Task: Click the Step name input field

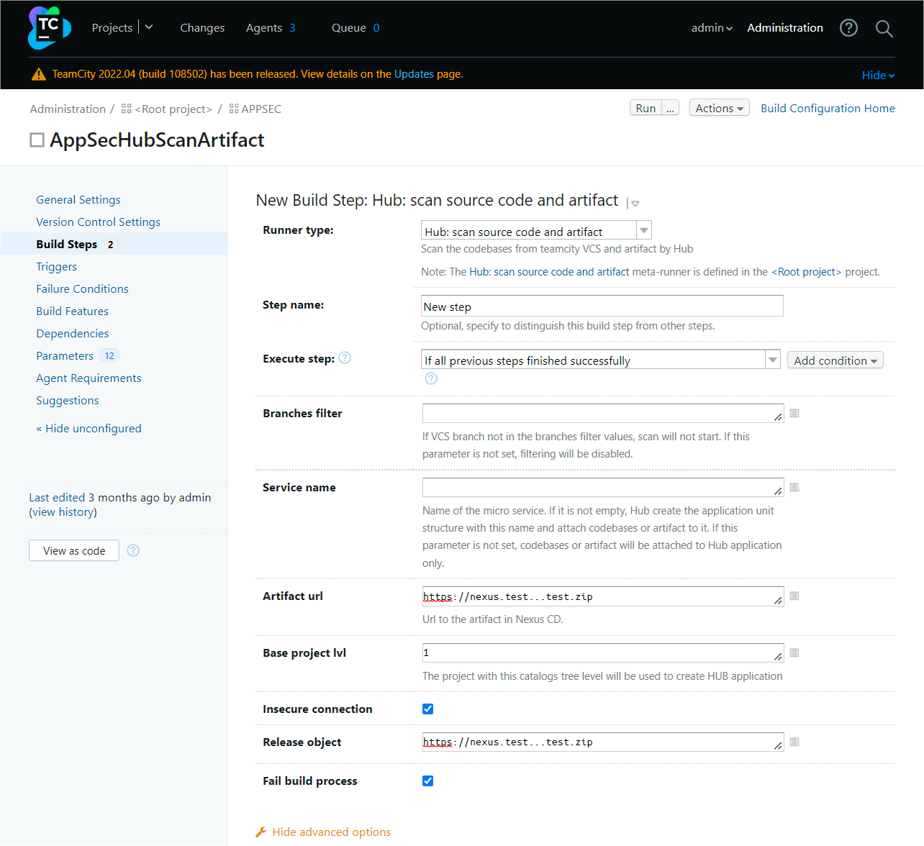Action: click(602, 306)
